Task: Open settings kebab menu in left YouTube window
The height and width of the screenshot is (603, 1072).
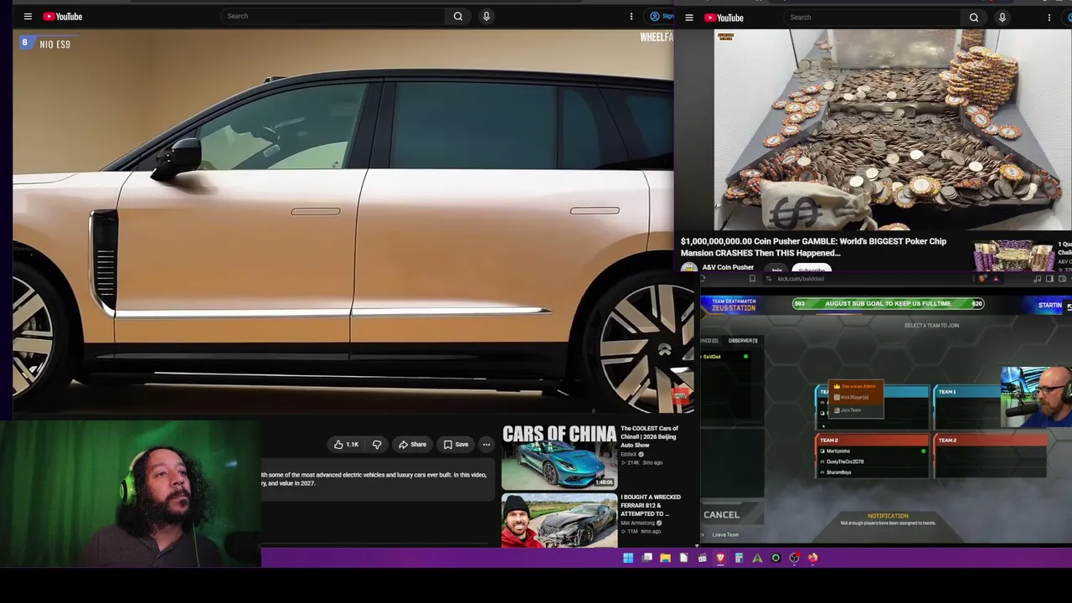Action: click(x=631, y=16)
